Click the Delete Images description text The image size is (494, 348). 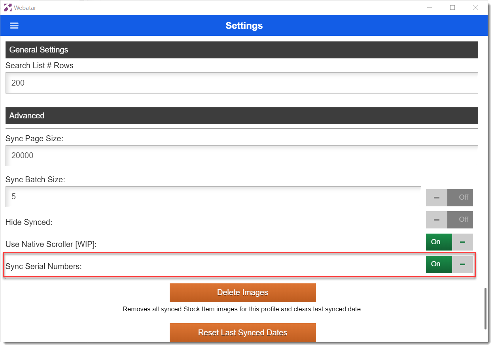click(242, 309)
